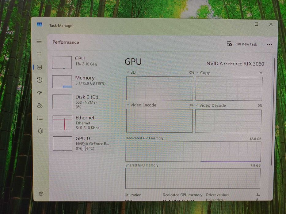Open the hamburger navigation menu
286x214 pixels.
[x=39, y=41]
